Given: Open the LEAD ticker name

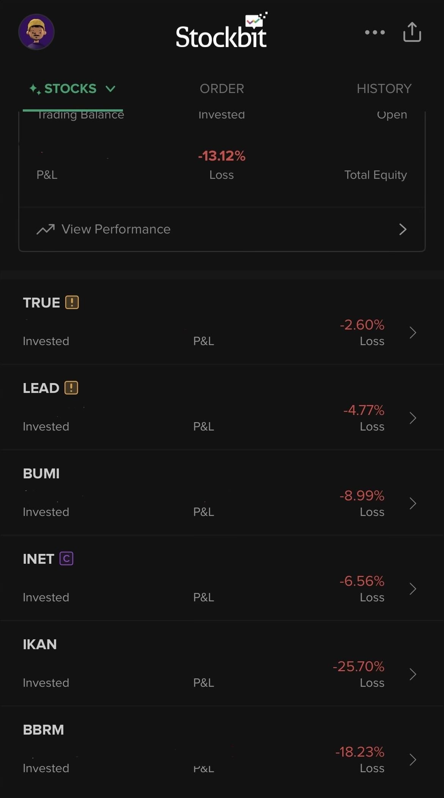Looking at the screenshot, I should point(41,388).
